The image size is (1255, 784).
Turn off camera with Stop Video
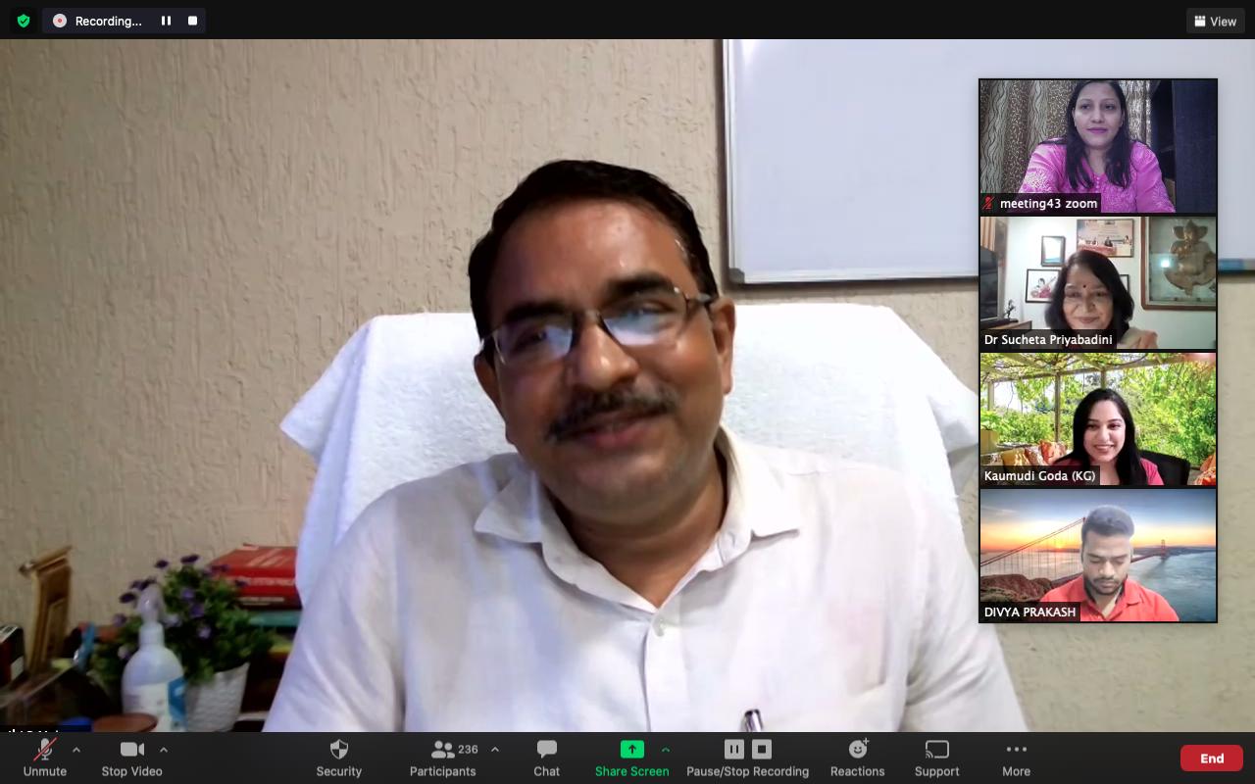[131, 758]
